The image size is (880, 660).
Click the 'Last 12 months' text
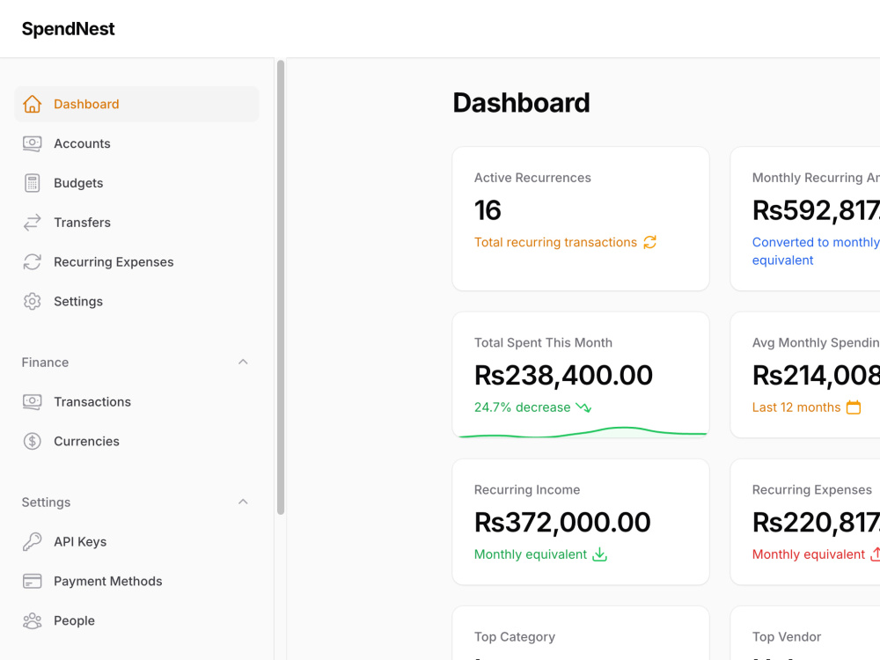pyautogui.click(x=796, y=407)
